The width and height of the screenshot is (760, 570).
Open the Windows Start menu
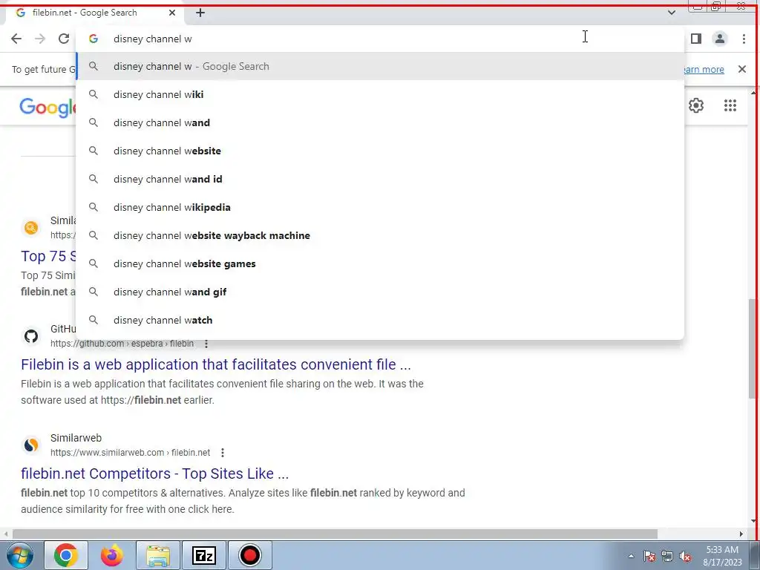[20, 555]
